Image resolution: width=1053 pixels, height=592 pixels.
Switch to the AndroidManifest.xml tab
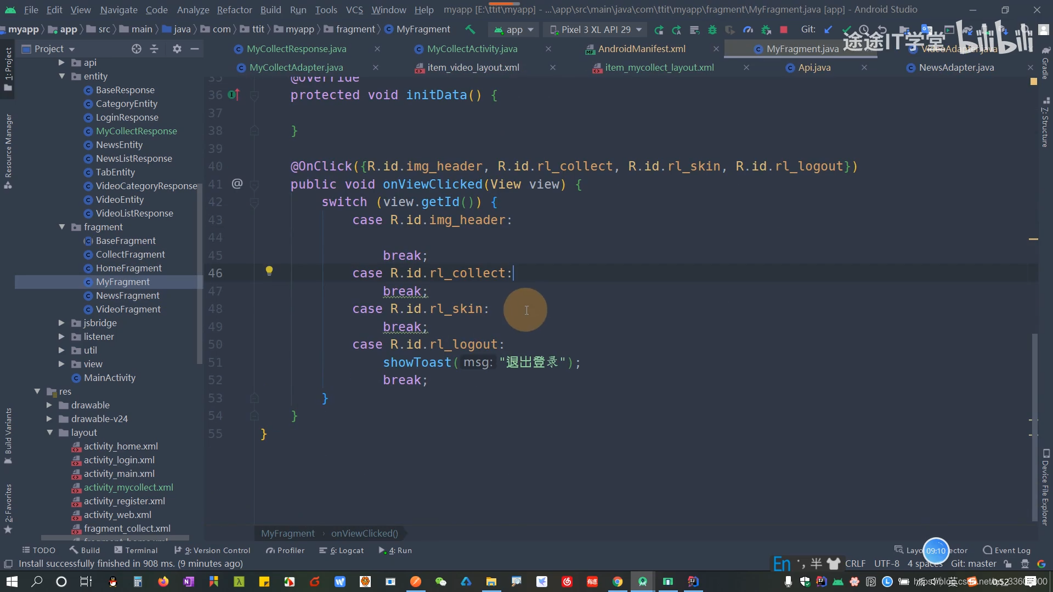pyautogui.click(x=642, y=49)
